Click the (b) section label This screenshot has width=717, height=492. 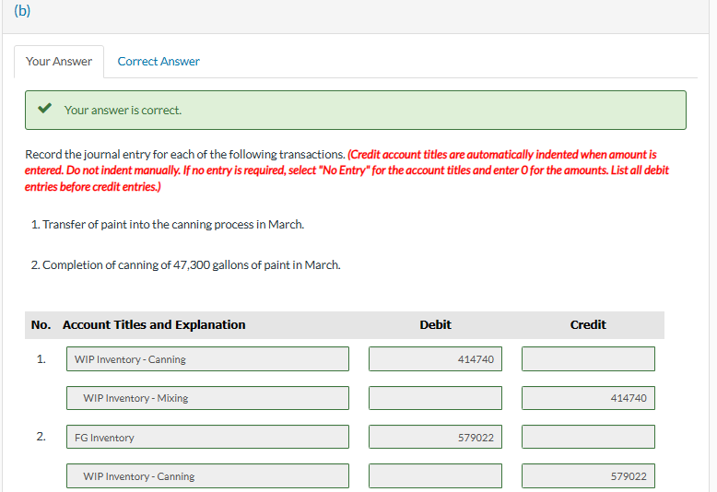coord(22,10)
